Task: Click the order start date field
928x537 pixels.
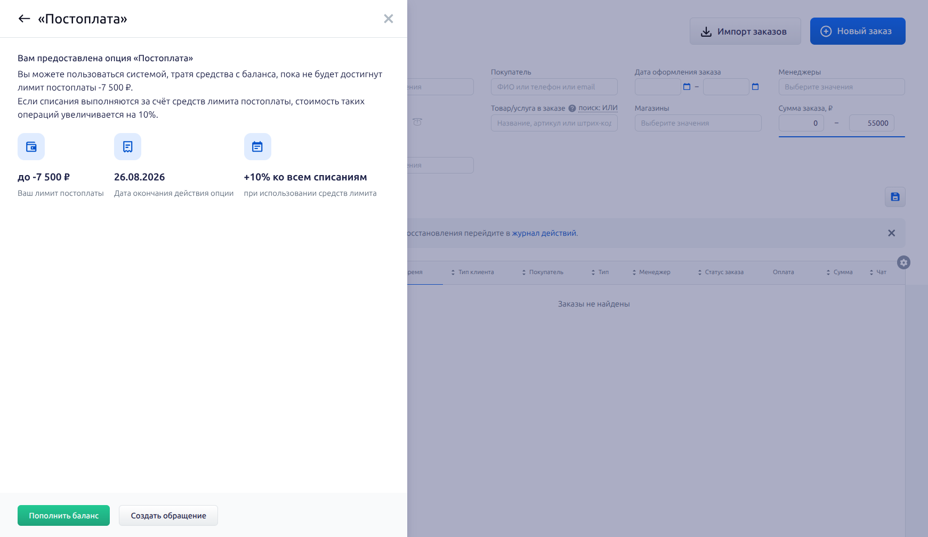Action: [658, 87]
